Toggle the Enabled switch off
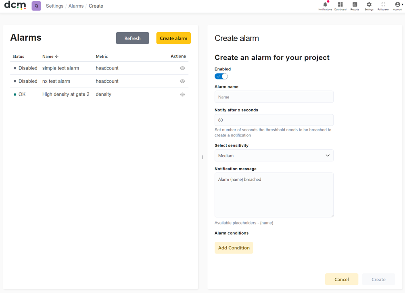This screenshot has height=293, width=405. tap(221, 76)
